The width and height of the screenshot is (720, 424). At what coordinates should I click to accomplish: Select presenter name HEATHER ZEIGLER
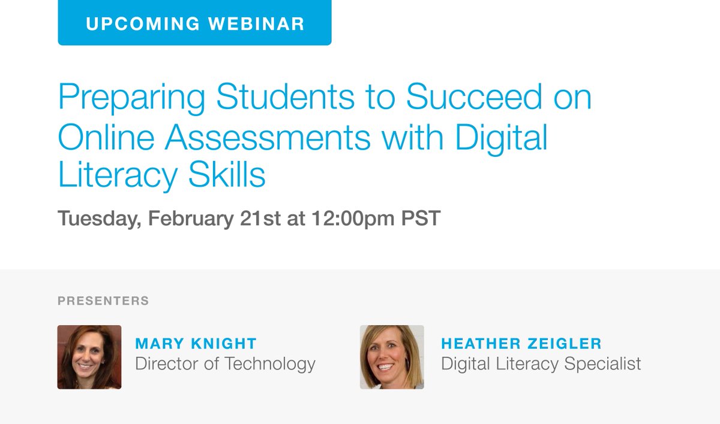521,344
